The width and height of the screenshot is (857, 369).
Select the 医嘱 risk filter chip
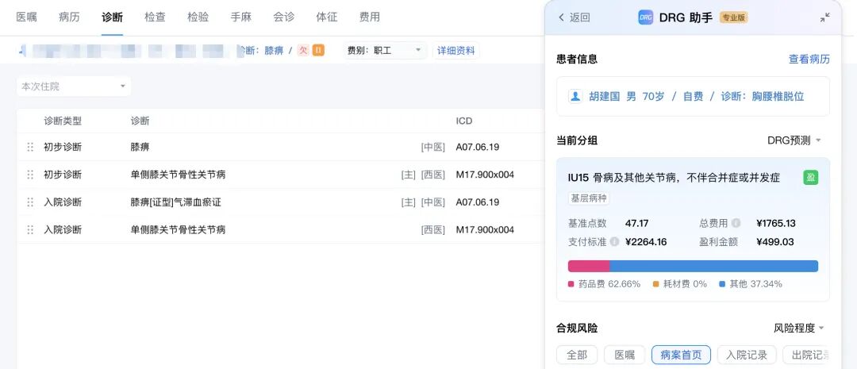(624, 355)
